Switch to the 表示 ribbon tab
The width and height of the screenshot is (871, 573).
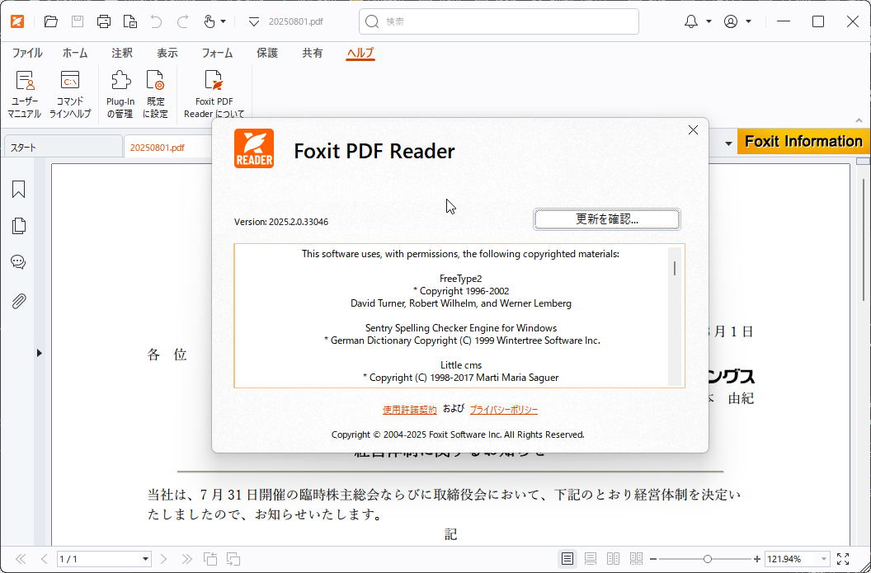(167, 52)
